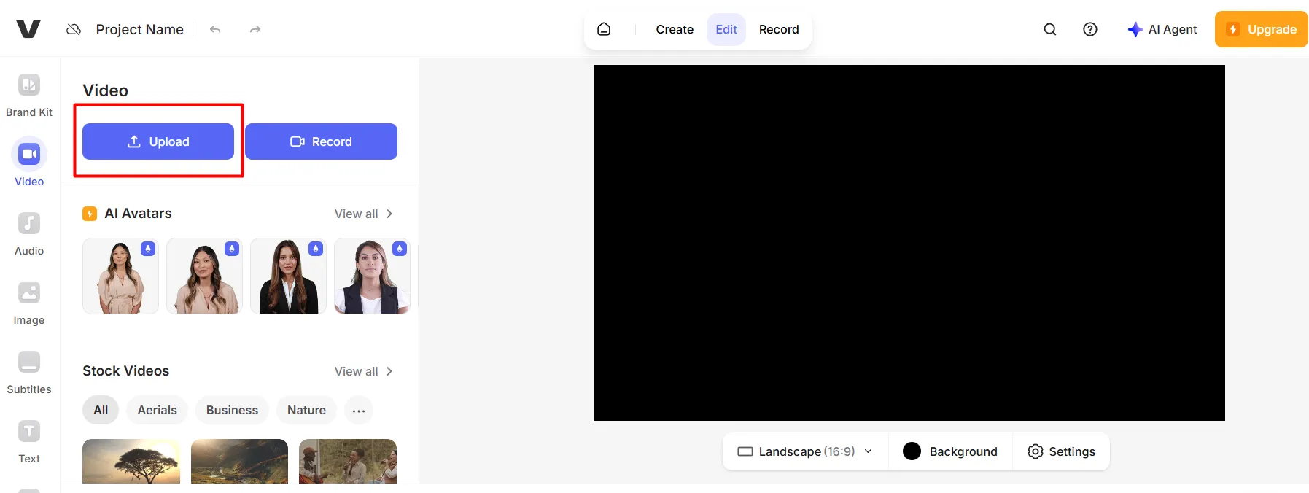
Task: Click the undo arrow icon
Action: point(215,30)
